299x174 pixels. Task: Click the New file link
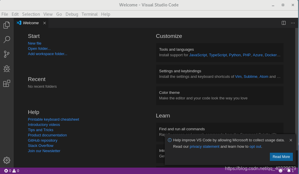tap(34, 43)
